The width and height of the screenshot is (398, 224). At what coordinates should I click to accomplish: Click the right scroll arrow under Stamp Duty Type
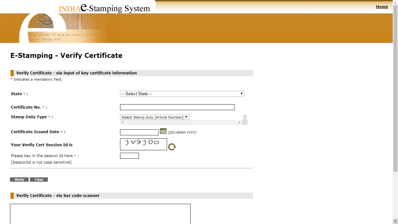pyautogui.click(x=239, y=122)
